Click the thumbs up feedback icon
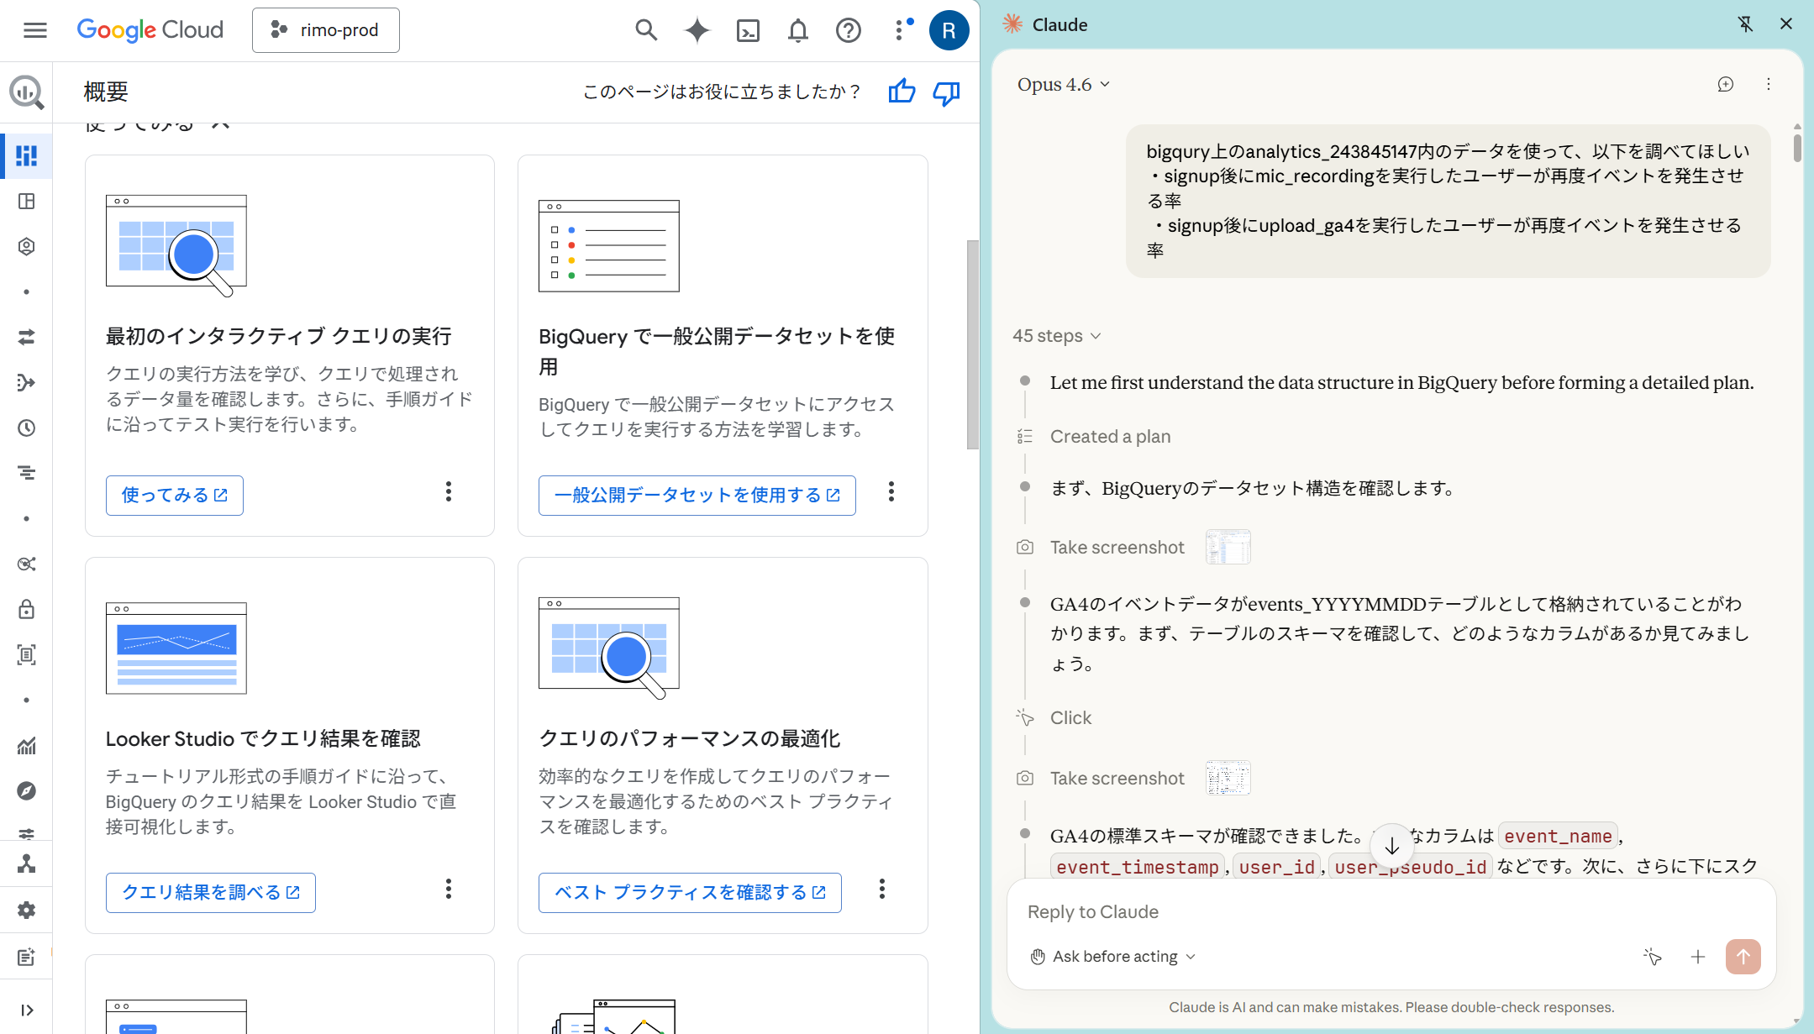Screen dimensions: 1814x1034 click(902, 92)
